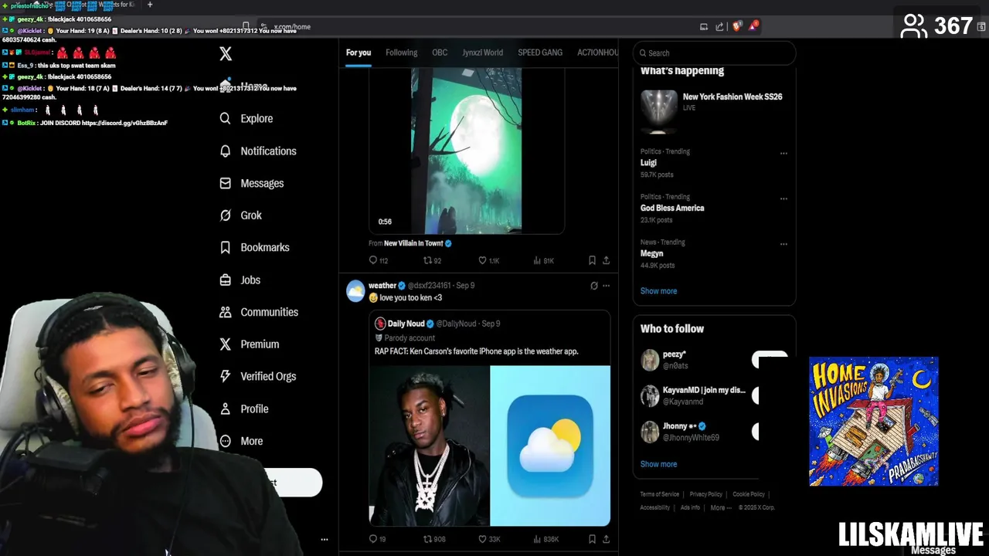Open Communities in the sidebar
This screenshot has width=989, height=556.
tap(259, 312)
